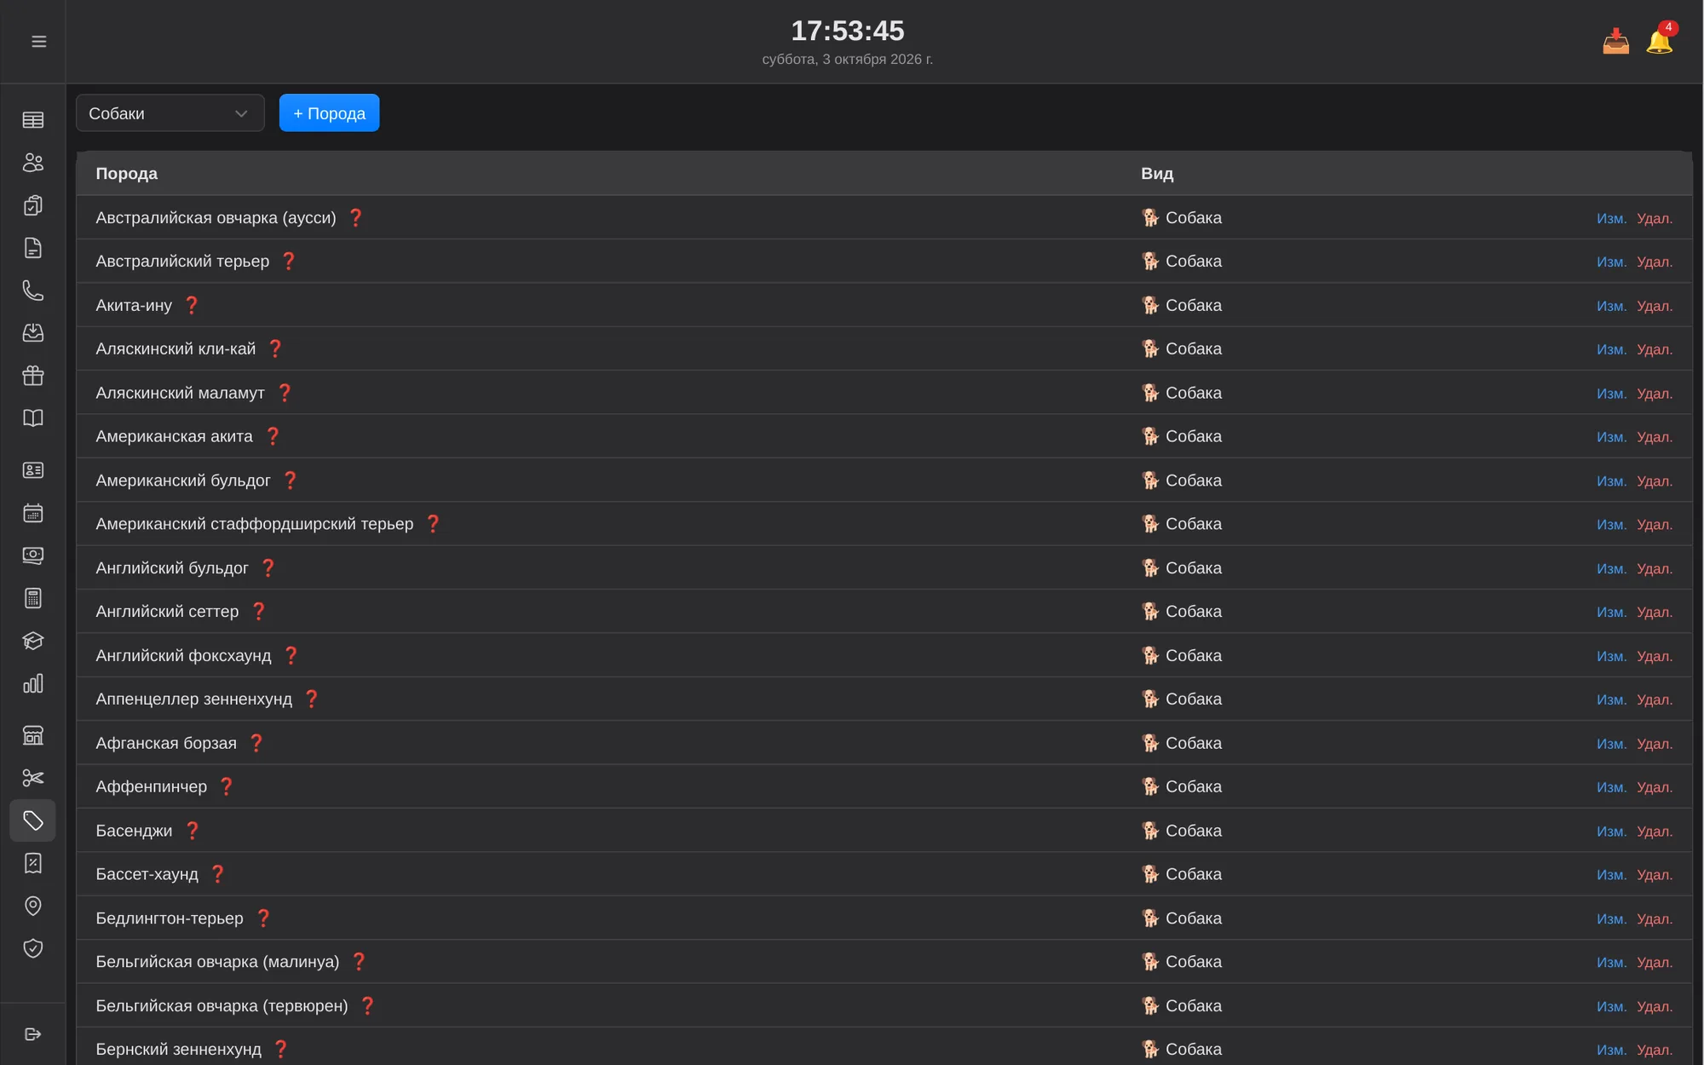Click Изм. for Акита-ину
The width and height of the screenshot is (1704, 1065).
(x=1611, y=306)
